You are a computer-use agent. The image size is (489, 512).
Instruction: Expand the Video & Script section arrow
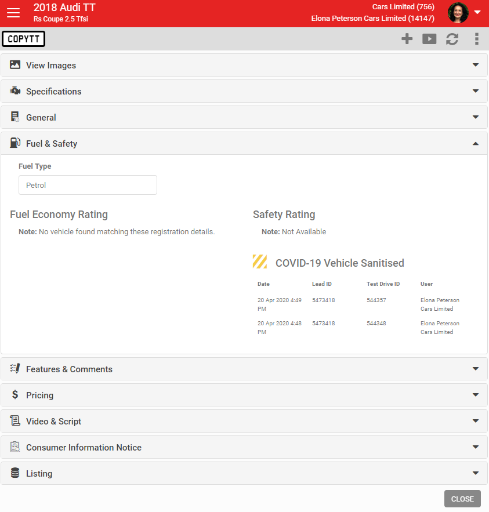[x=476, y=421]
